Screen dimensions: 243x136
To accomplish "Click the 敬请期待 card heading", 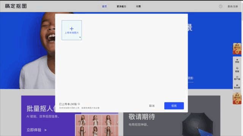I will (142, 117).
